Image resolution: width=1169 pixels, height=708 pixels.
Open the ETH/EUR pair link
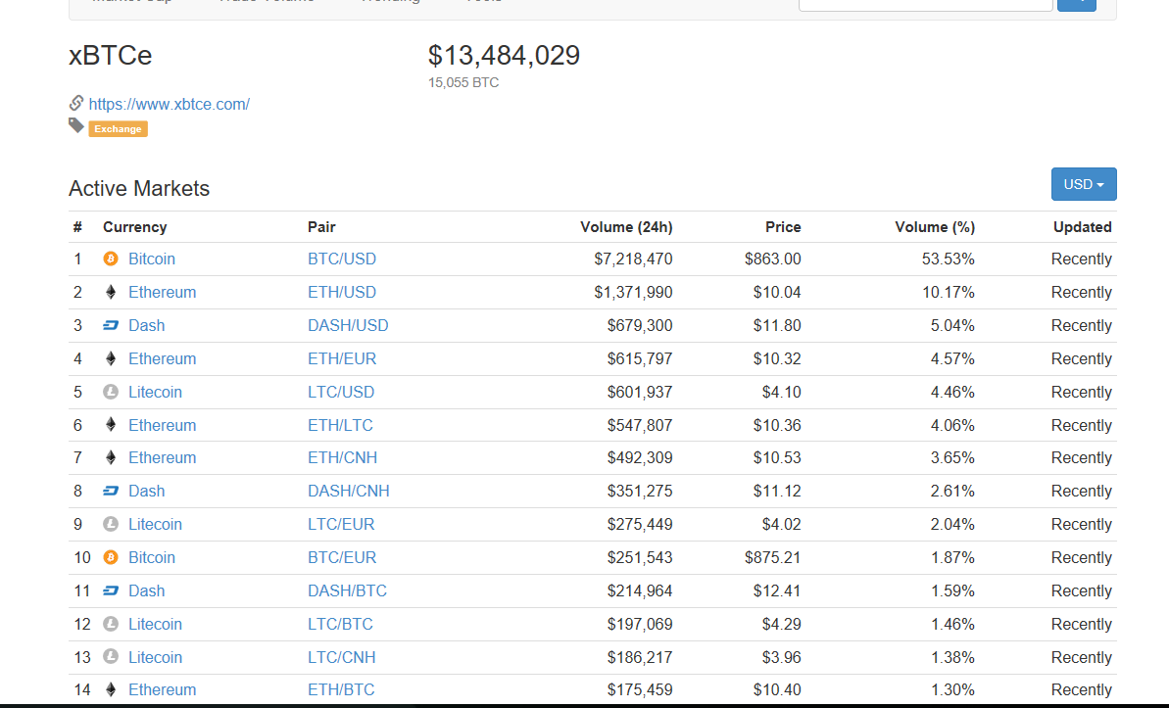(x=342, y=358)
